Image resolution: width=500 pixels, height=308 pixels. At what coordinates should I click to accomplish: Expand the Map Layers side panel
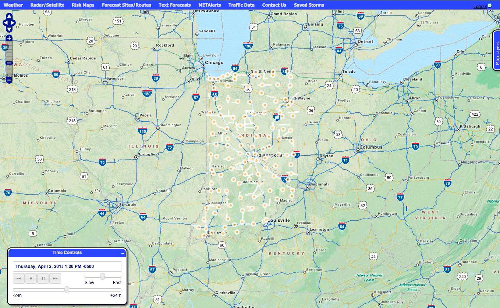click(497, 51)
